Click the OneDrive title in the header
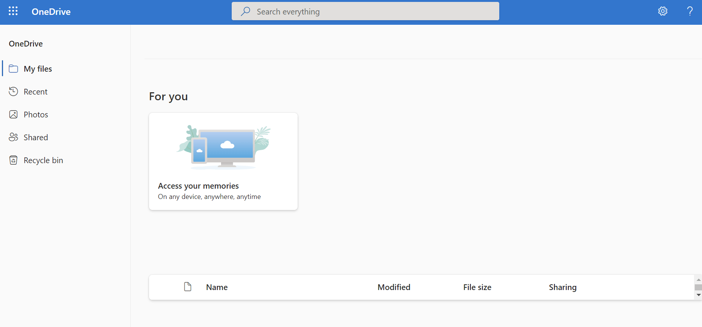 coord(51,11)
